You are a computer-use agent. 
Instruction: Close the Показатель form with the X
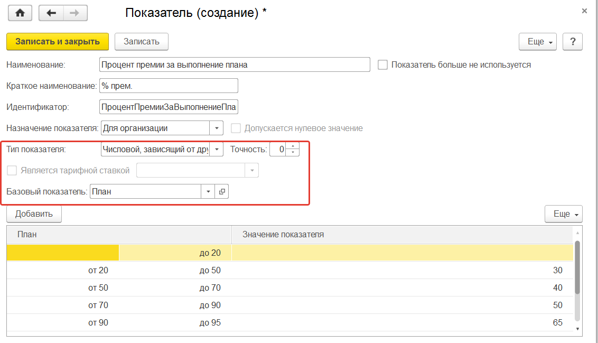pos(584,11)
